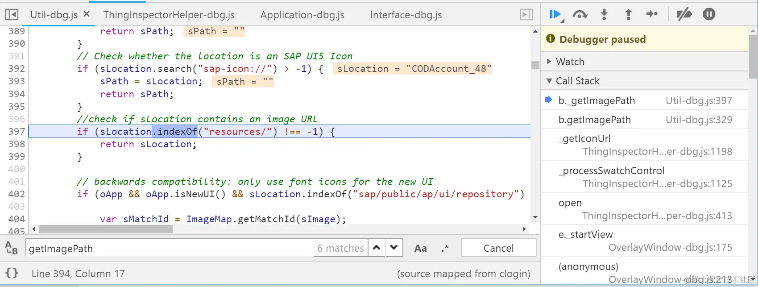Open Interface-dbg.js tab
The height and width of the screenshot is (287, 758).
406,15
